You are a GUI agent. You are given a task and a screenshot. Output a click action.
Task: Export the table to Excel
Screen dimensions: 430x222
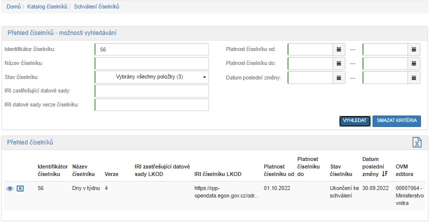click(x=416, y=142)
